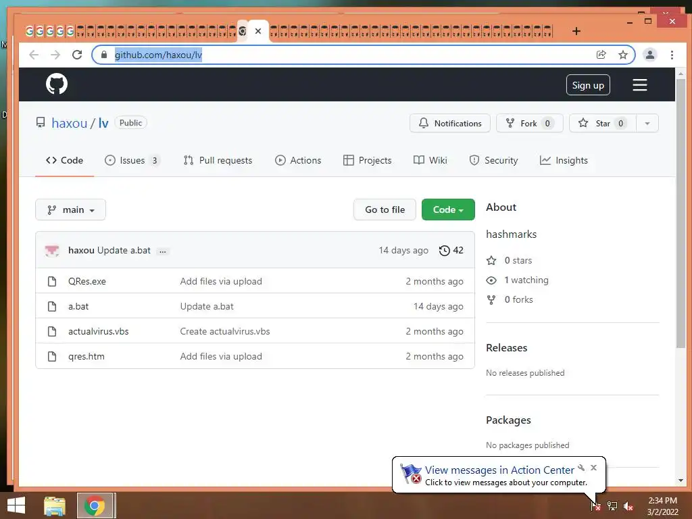692x519 pixels.
Task: View 0 stars link
Action: click(510, 260)
